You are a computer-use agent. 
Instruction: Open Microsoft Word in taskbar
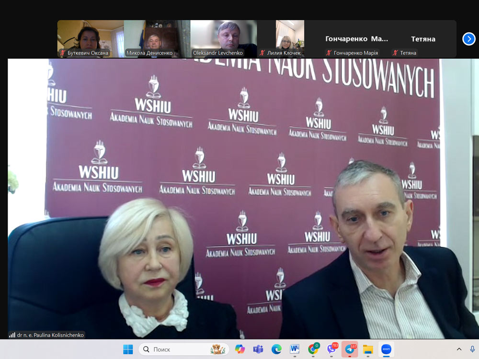pyautogui.click(x=295, y=349)
